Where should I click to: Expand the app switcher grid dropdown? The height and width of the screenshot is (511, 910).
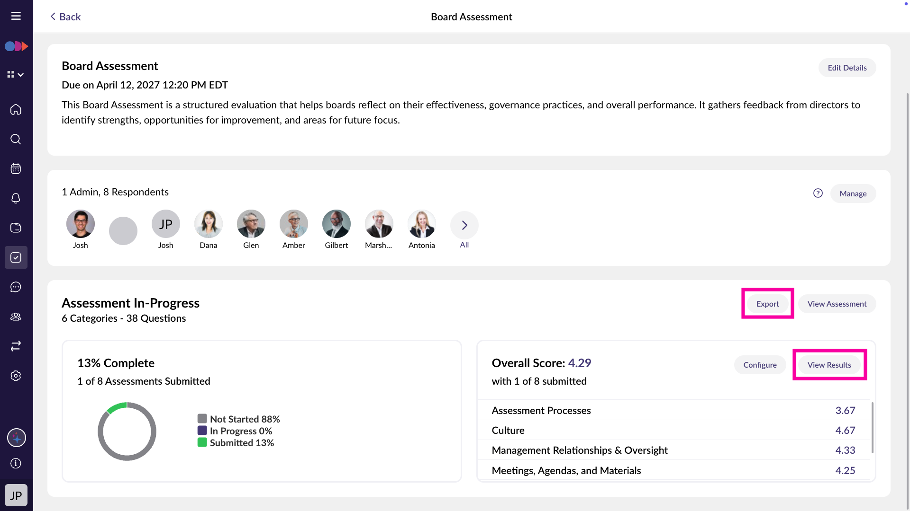pyautogui.click(x=16, y=74)
